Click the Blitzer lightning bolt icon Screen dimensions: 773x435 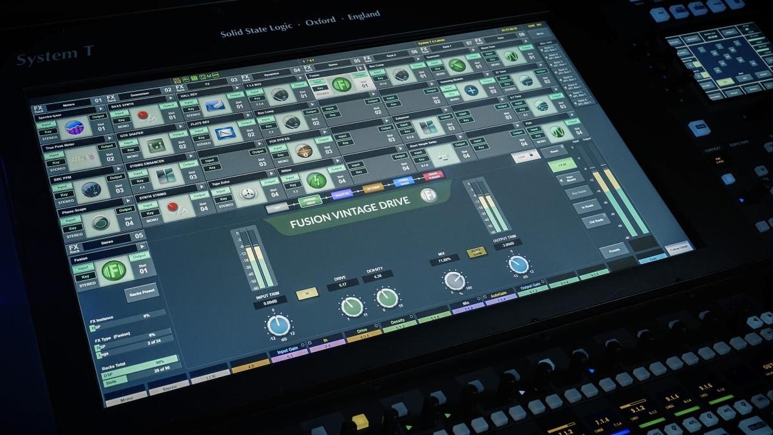point(316,180)
